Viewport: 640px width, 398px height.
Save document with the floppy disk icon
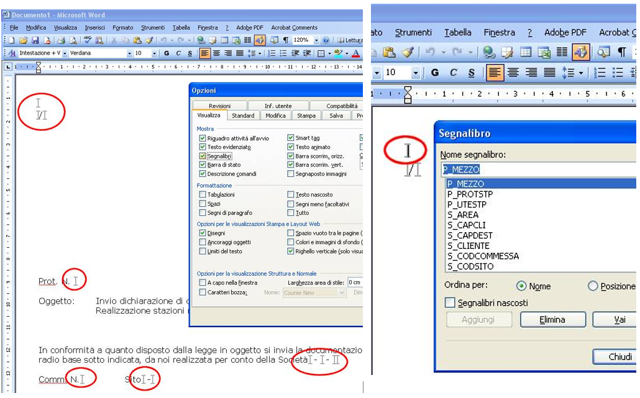pos(35,40)
